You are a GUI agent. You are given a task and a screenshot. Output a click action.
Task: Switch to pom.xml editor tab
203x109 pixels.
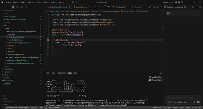click(138, 7)
